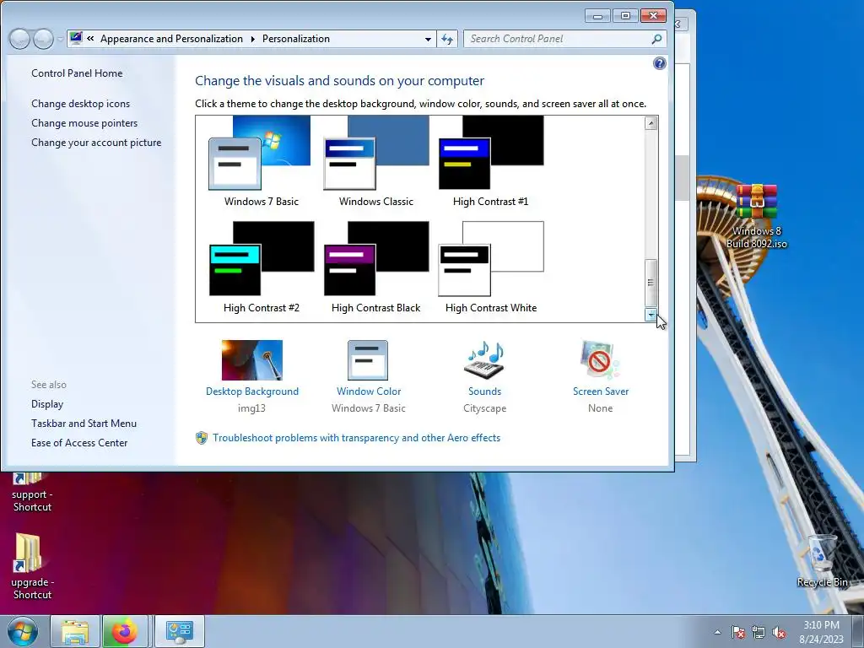The image size is (864, 648).
Task: Click the search magnifier icon
Action: tap(656, 39)
